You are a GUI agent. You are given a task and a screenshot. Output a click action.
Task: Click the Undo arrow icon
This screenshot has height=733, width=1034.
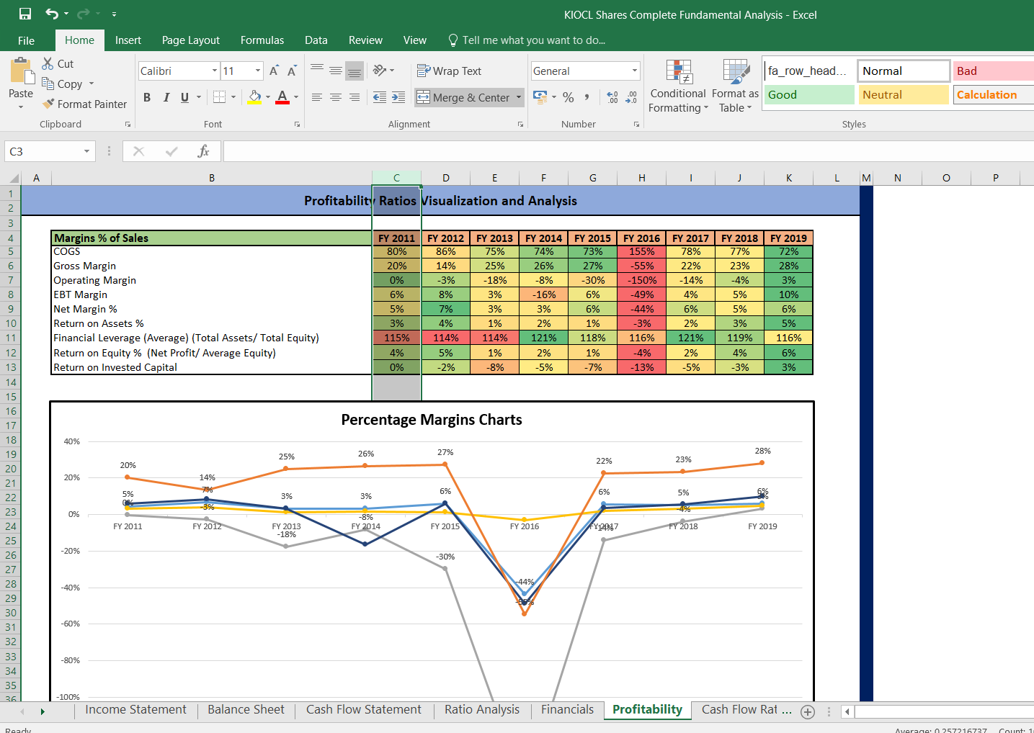pos(52,14)
